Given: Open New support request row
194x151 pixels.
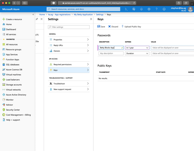Looking at the screenshot, I should click(69, 89).
